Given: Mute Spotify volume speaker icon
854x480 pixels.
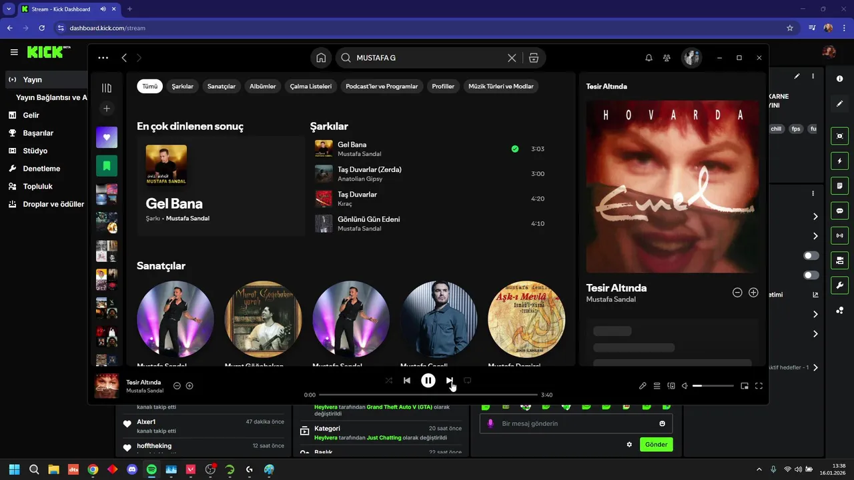Looking at the screenshot, I should (685, 385).
